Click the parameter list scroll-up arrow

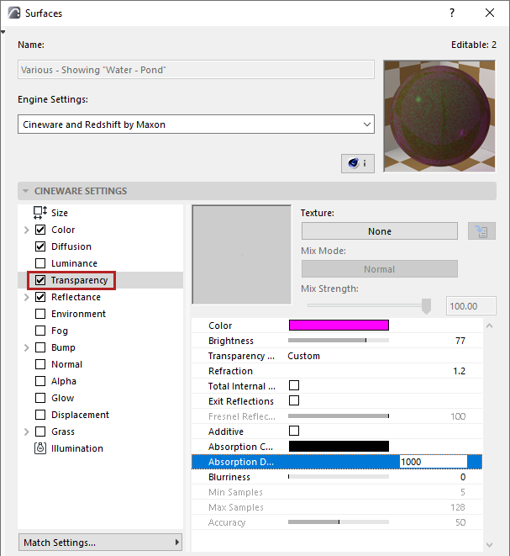pos(490,326)
